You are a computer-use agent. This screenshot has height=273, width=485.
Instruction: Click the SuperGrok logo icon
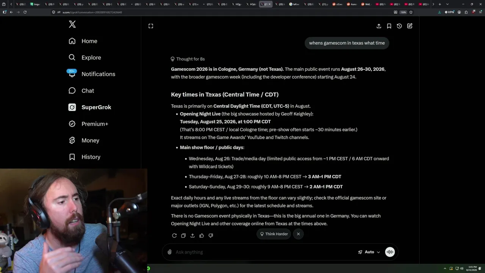[72, 107]
